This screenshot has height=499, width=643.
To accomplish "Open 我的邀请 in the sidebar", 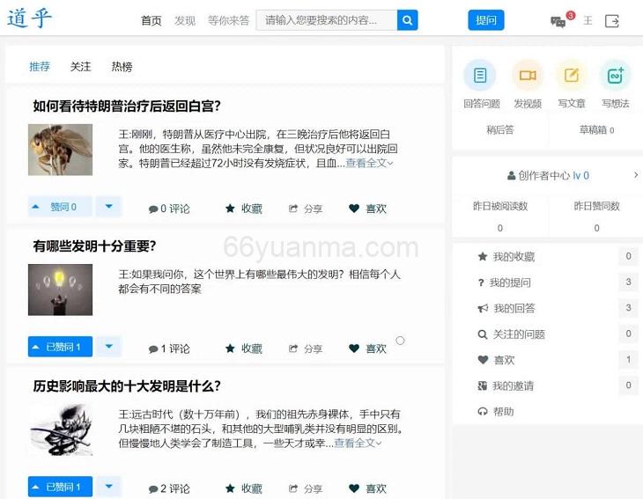I will pos(506,386).
